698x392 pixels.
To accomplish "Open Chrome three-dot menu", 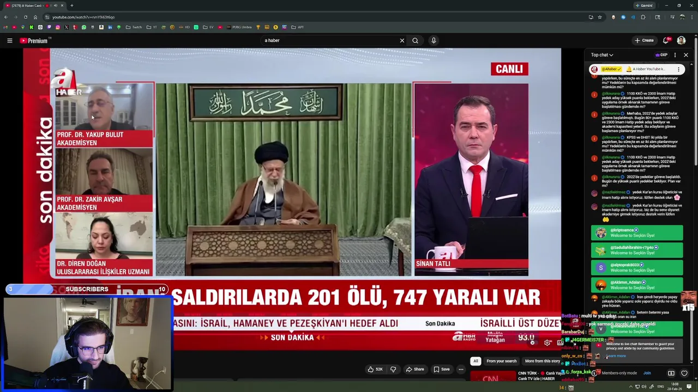I will [692, 17].
